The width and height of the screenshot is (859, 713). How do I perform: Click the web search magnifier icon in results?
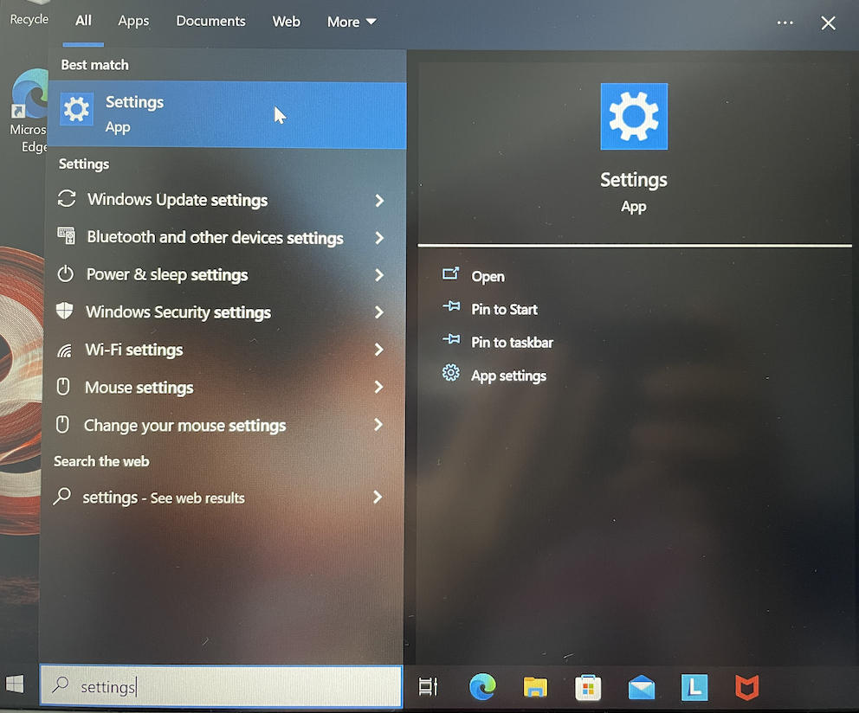(x=62, y=496)
